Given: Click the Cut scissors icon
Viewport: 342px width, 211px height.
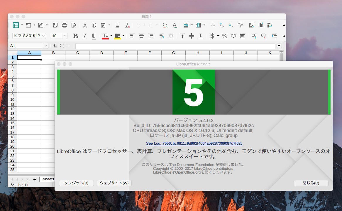Looking at the screenshot, I should (x=85, y=25).
